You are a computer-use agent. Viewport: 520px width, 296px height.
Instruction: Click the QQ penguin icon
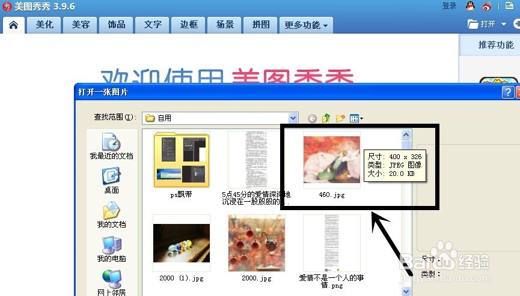click(x=470, y=5)
